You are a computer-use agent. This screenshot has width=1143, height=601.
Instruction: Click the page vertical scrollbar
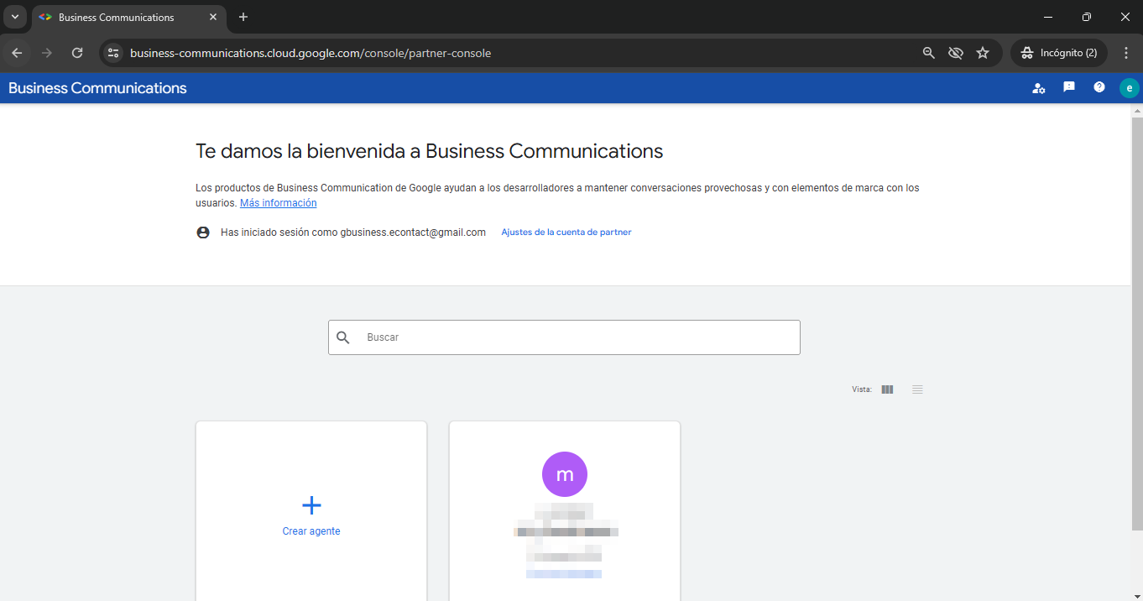(1137, 323)
